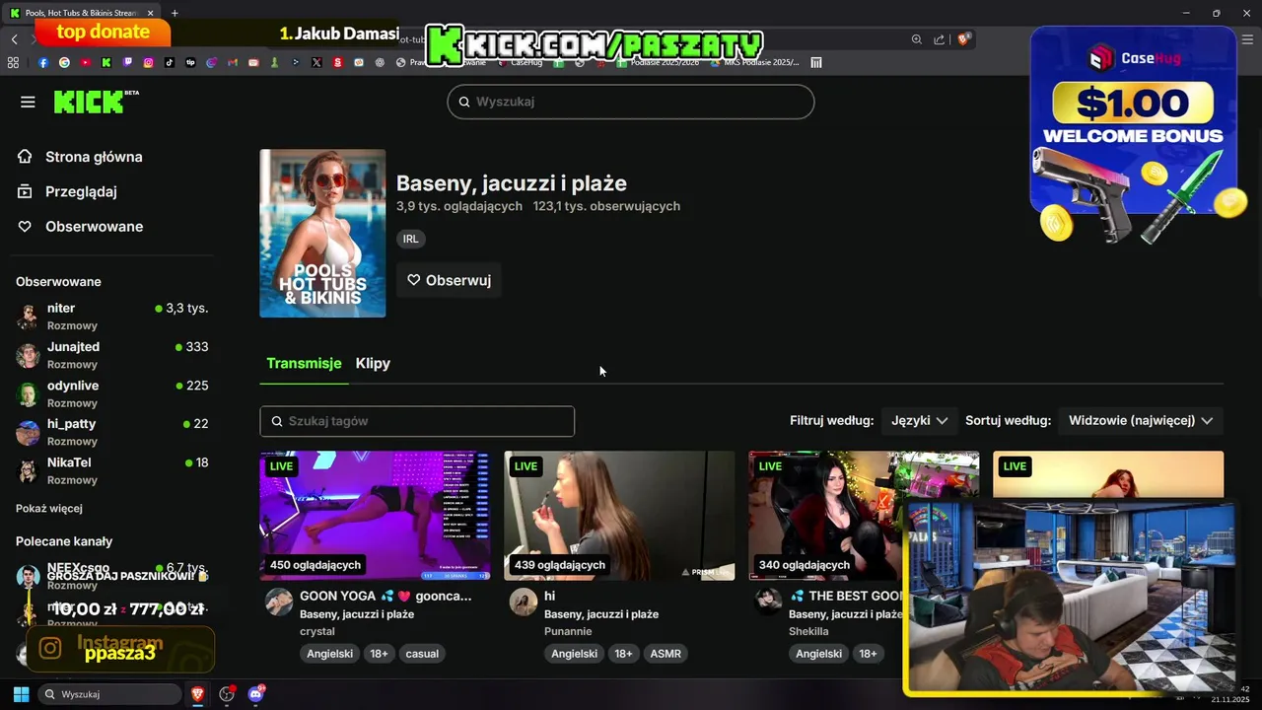Click Shekilla's channel avatar
This screenshot has width=1262, height=710.
tap(768, 602)
